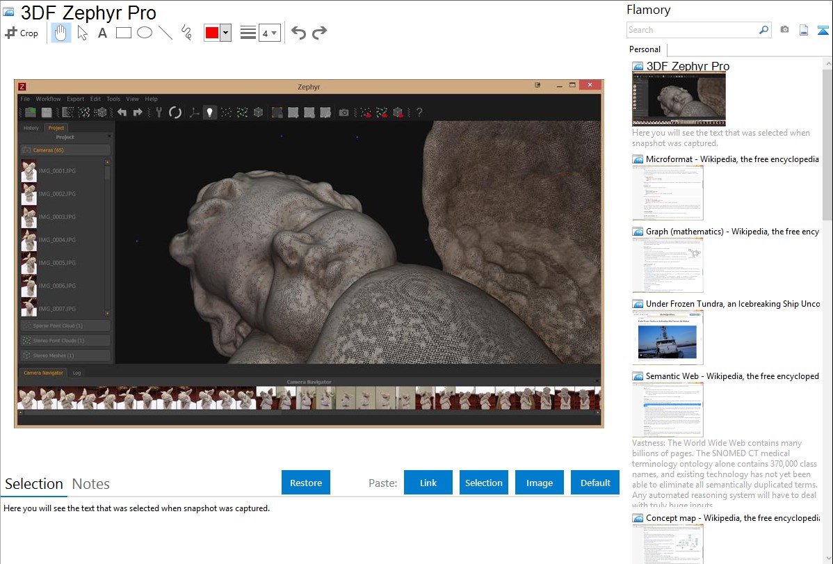
Task: Open the Workflow menu in Zephyr window
Action: pos(49,99)
